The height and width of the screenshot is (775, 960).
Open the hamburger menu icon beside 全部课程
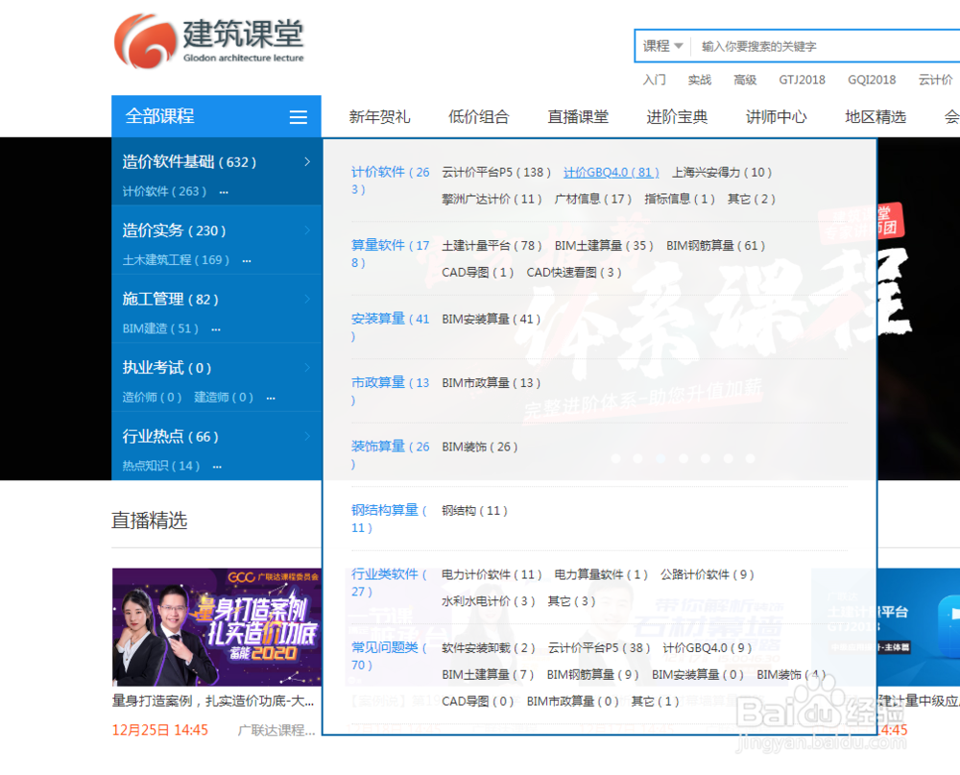299,116
